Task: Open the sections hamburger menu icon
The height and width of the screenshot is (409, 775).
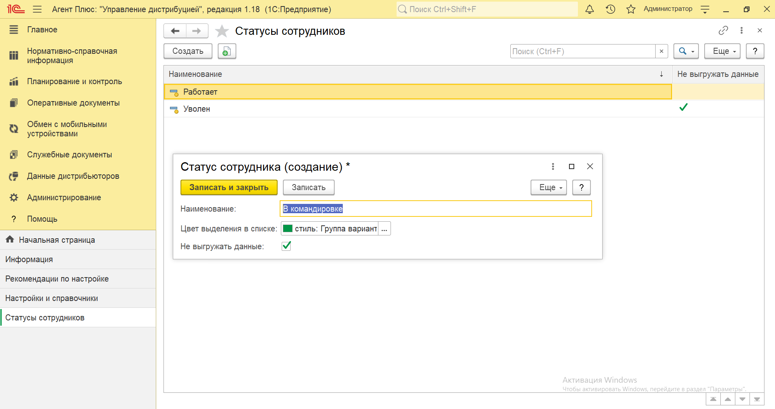Action: pyautogui.click(x=37, y=9)
